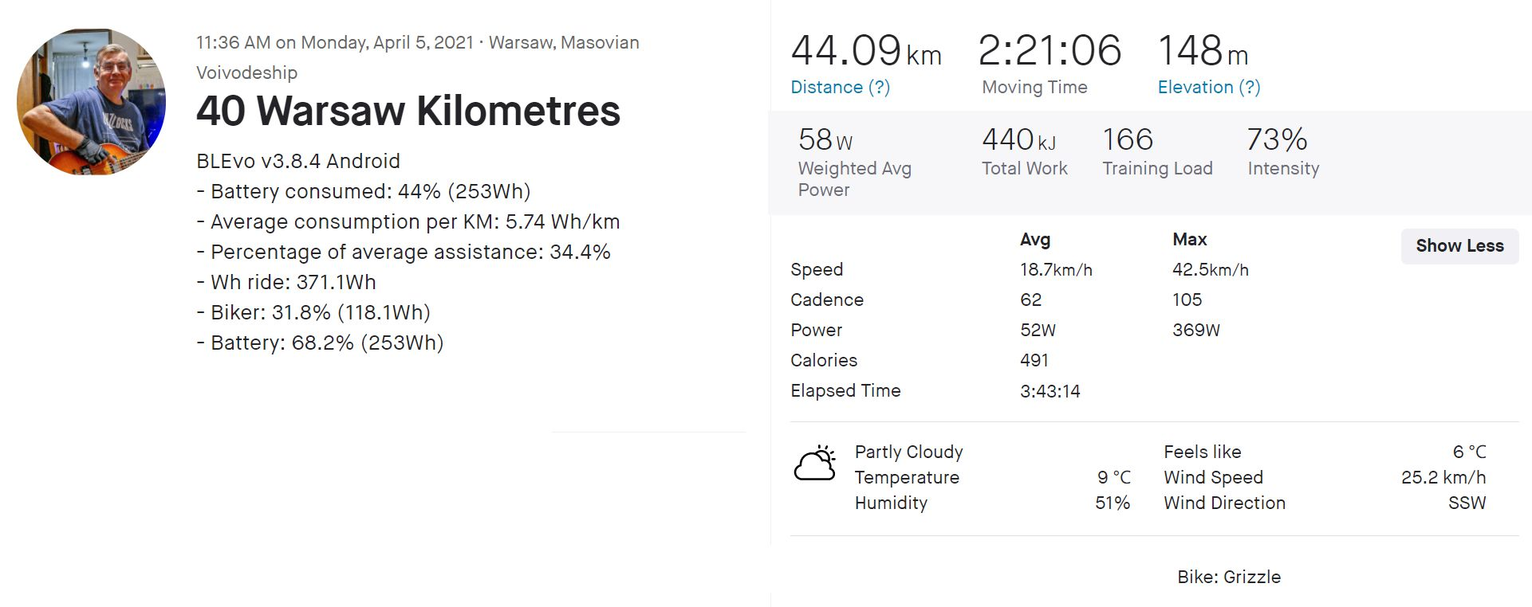Image resolution: width=1532 pixels, height=607 pixels.
Task: Select the 73% Intensity stat
Action: (x=1276, y=141)
